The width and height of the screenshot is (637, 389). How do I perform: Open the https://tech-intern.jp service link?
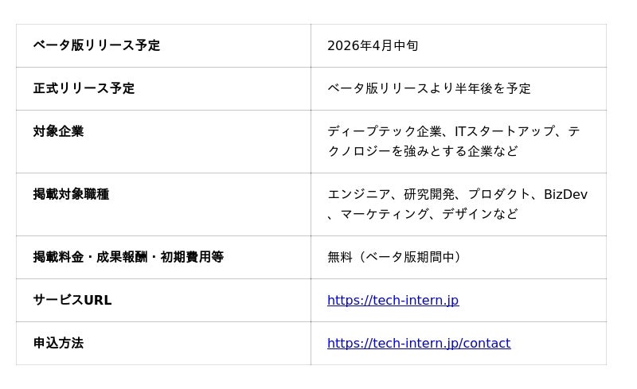click(393, 301)
